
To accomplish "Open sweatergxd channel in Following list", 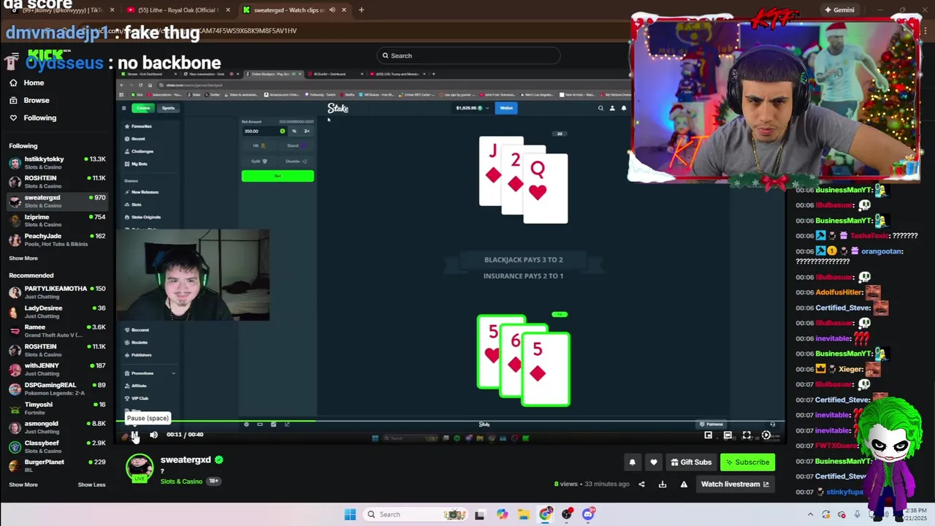I will tap(58, 201).
